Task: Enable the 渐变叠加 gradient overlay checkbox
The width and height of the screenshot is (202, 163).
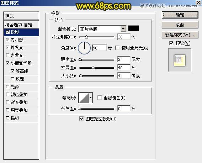Action: click(7, 102)
